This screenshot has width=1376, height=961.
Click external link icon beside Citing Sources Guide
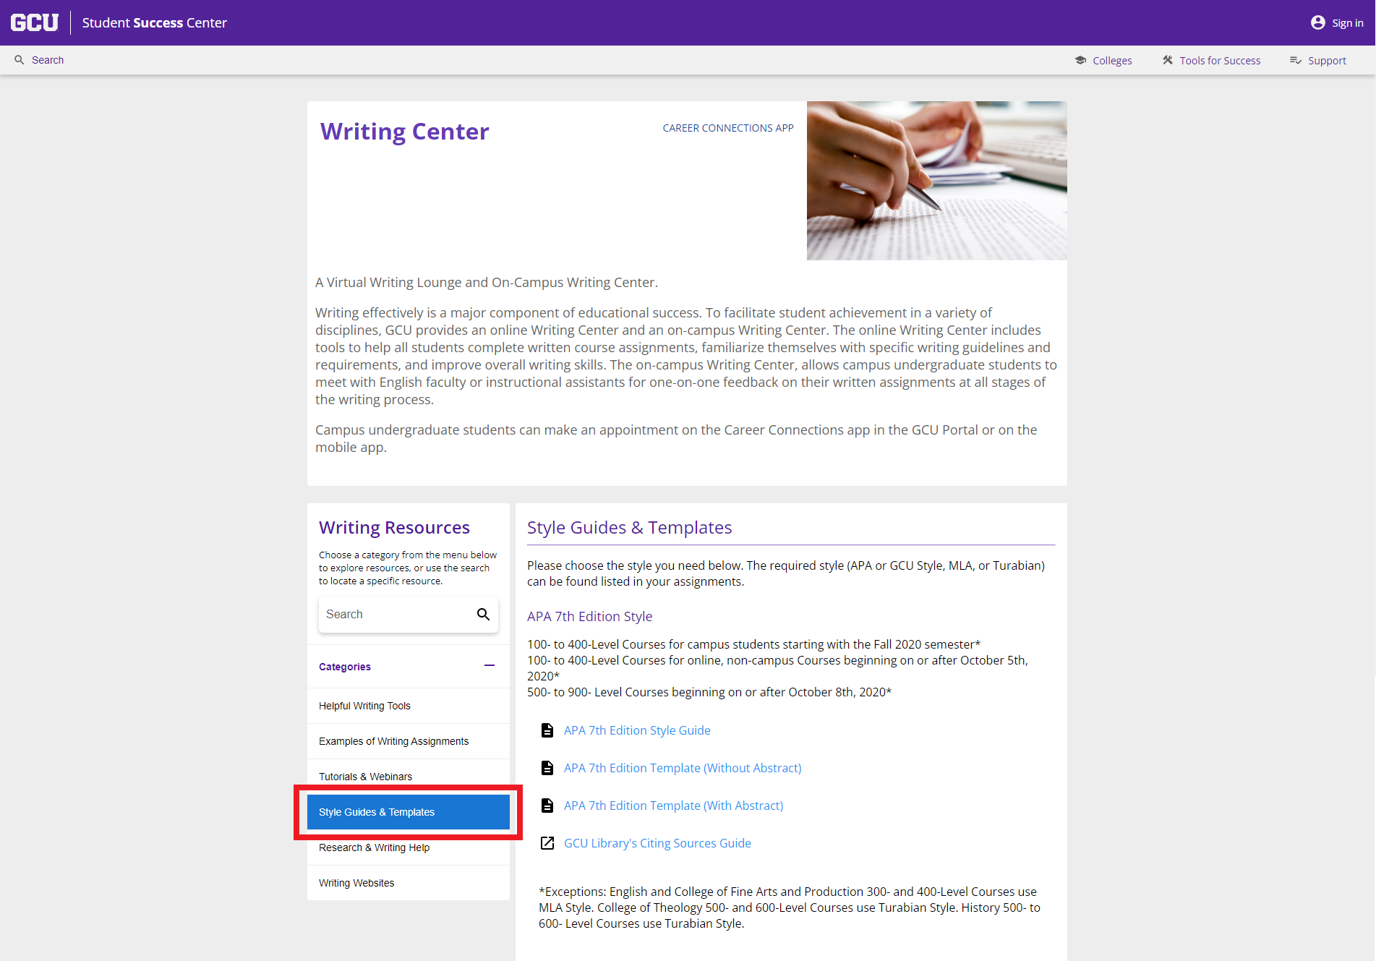coord(547,843)
